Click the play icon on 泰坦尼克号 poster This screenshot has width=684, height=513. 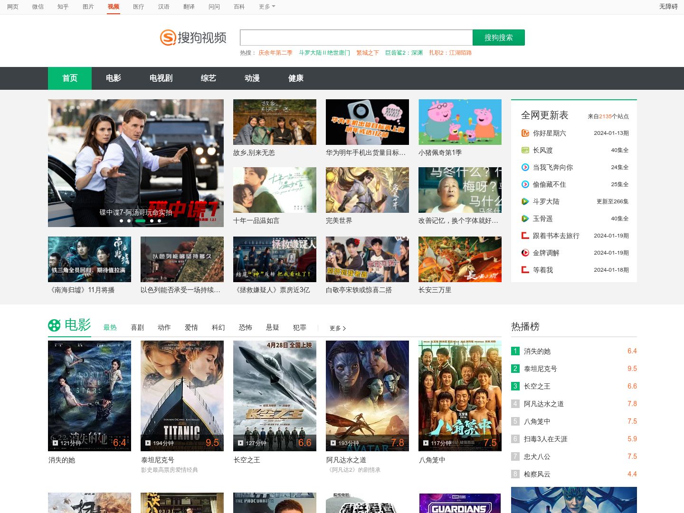coord(148,443)
